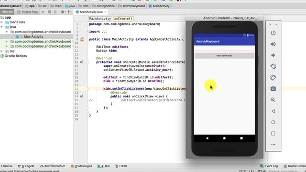Tap the EditText field in the emulator app
The width and height of the screenshot is (306, 172).
(x=224, y=49)
